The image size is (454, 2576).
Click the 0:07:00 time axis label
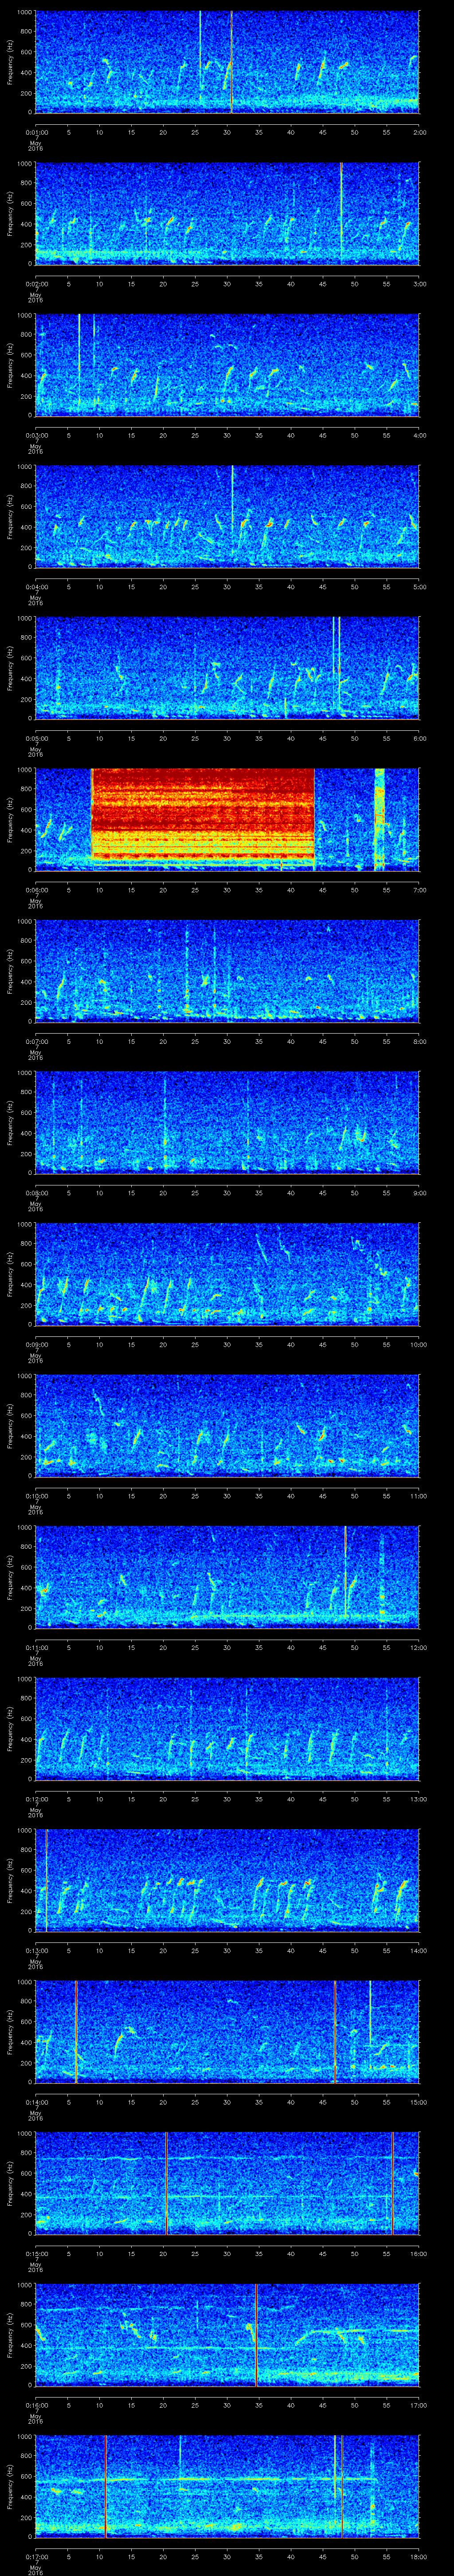36,1041
